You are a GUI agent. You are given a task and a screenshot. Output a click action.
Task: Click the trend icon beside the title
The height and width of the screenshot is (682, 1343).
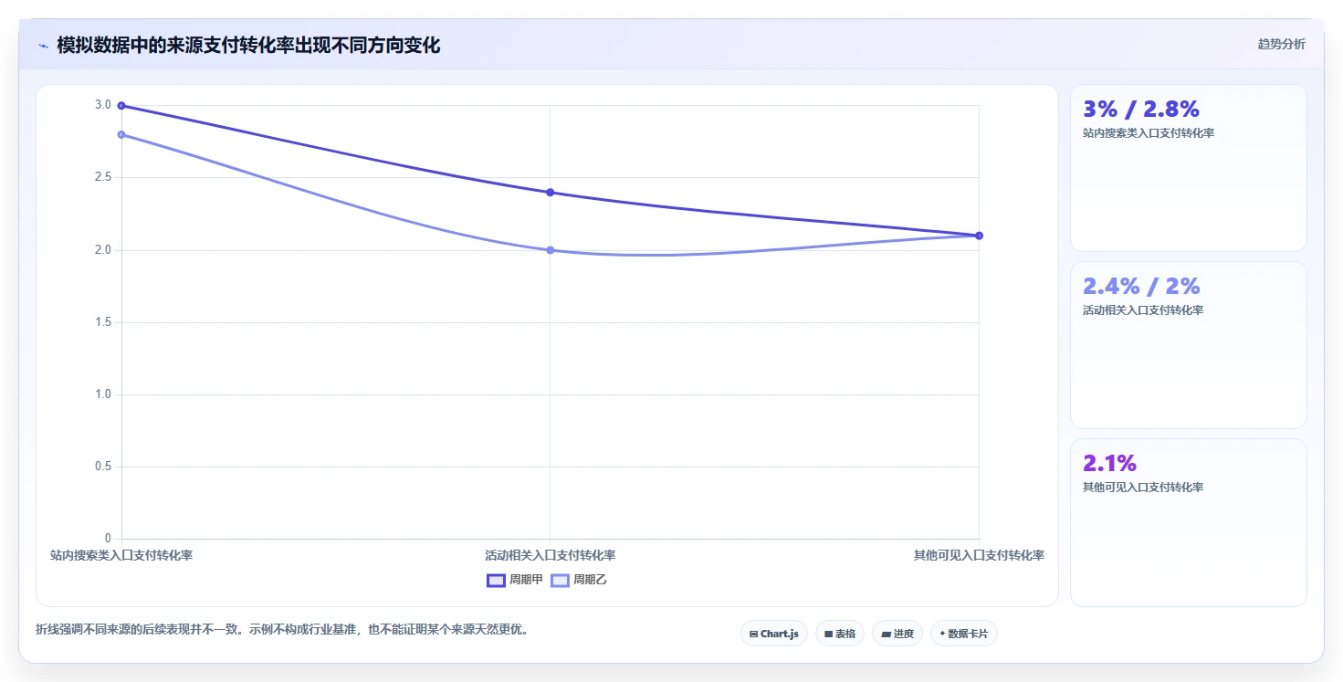click(x=43, y=46)
